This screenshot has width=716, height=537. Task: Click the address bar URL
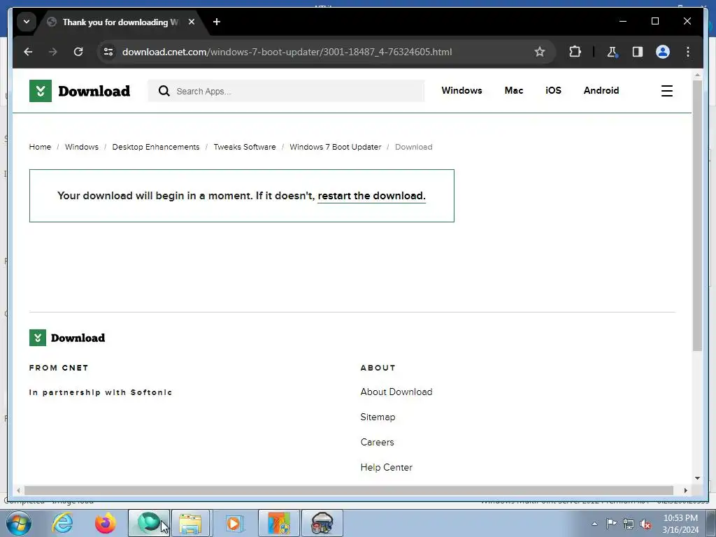[x=287, y=52]
